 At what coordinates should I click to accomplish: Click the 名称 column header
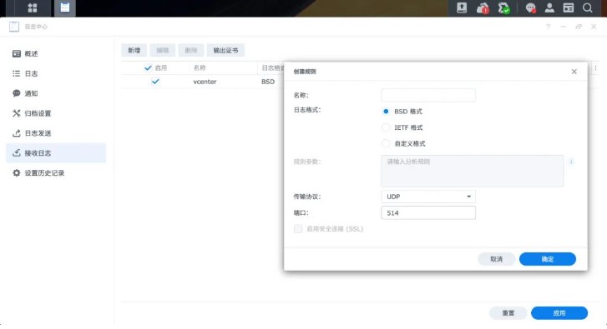tap(200, 68)
